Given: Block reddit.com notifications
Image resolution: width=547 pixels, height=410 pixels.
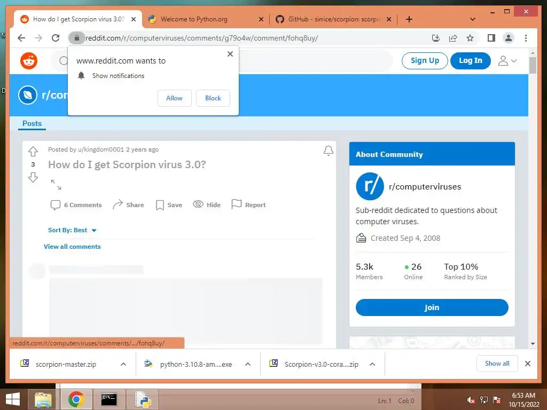Looking at the screenshot, I should pos(213,98).
